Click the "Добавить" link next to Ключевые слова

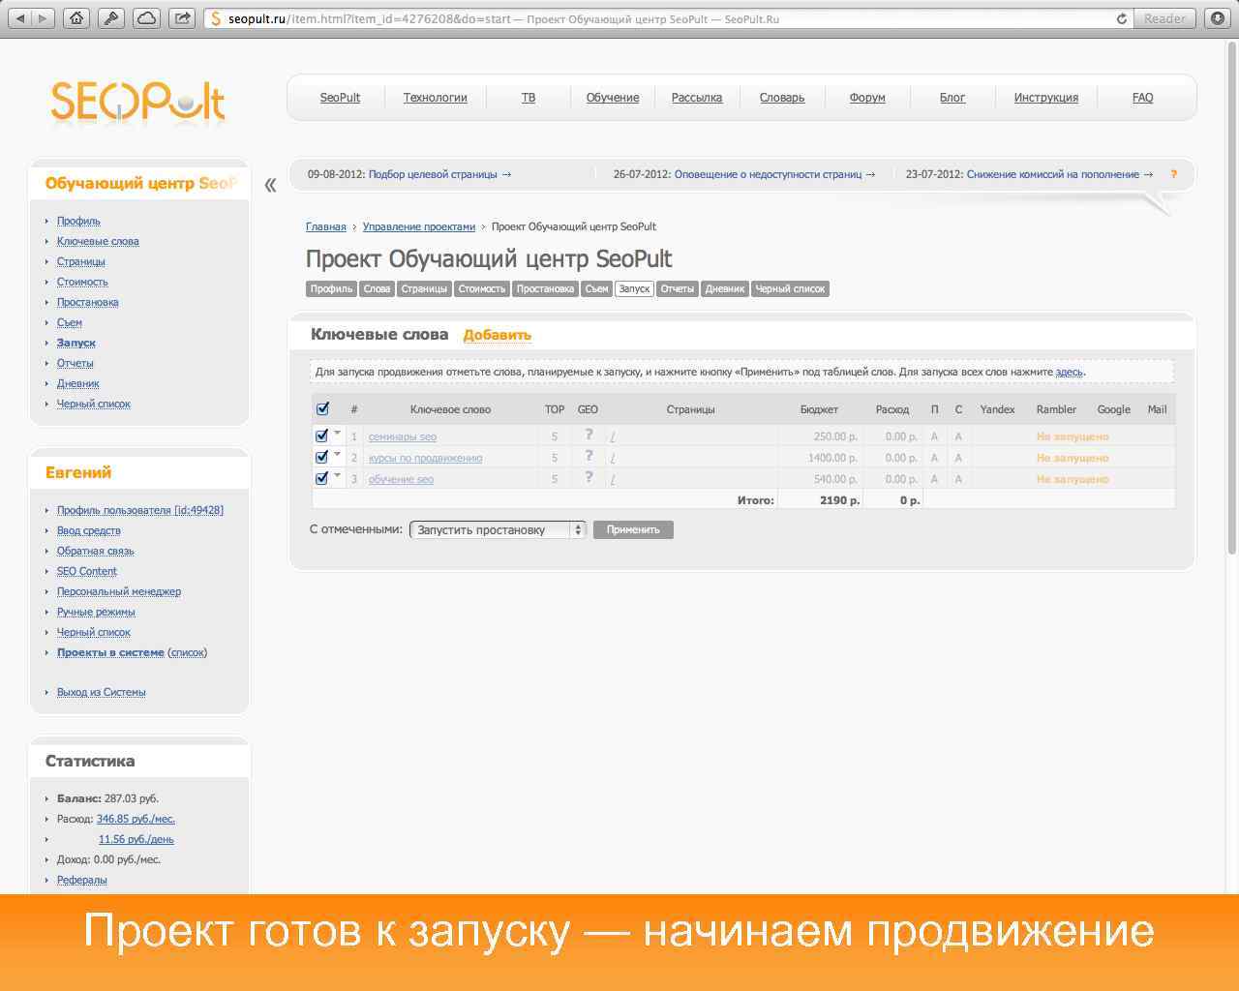[498, 334]
